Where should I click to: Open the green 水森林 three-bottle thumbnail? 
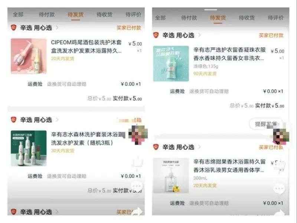coord(29,148)
